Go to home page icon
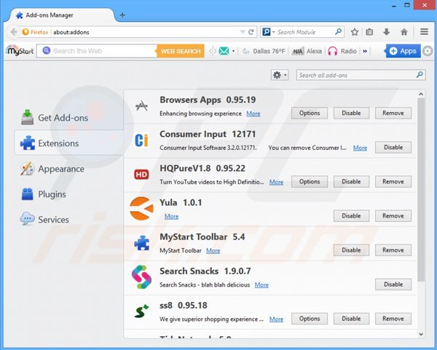The height and width of the screenshot is (350, 437). tap(404, 32)
